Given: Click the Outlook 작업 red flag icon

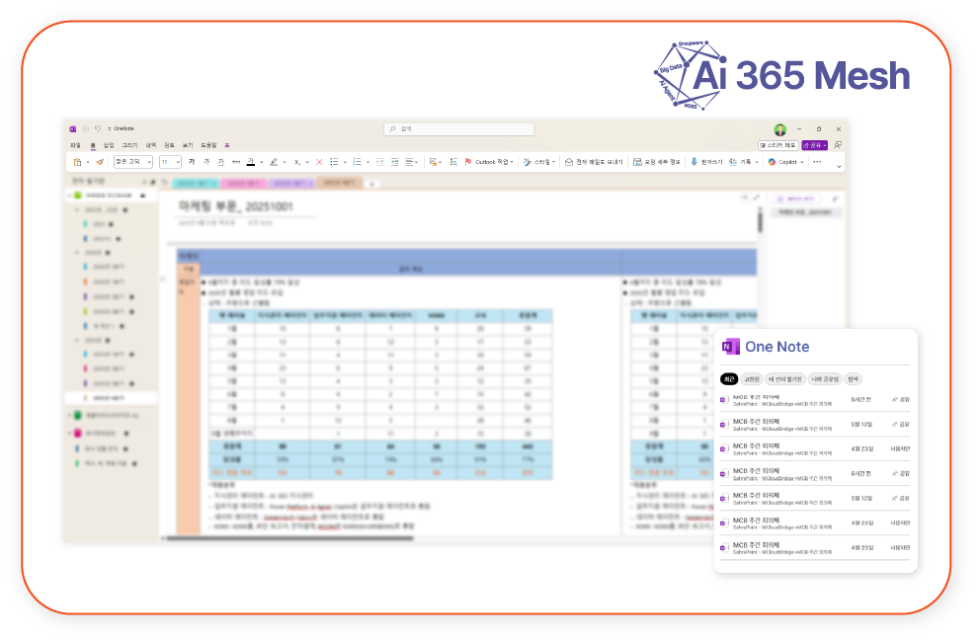Looking at the screenshot, I should (467, 162).
